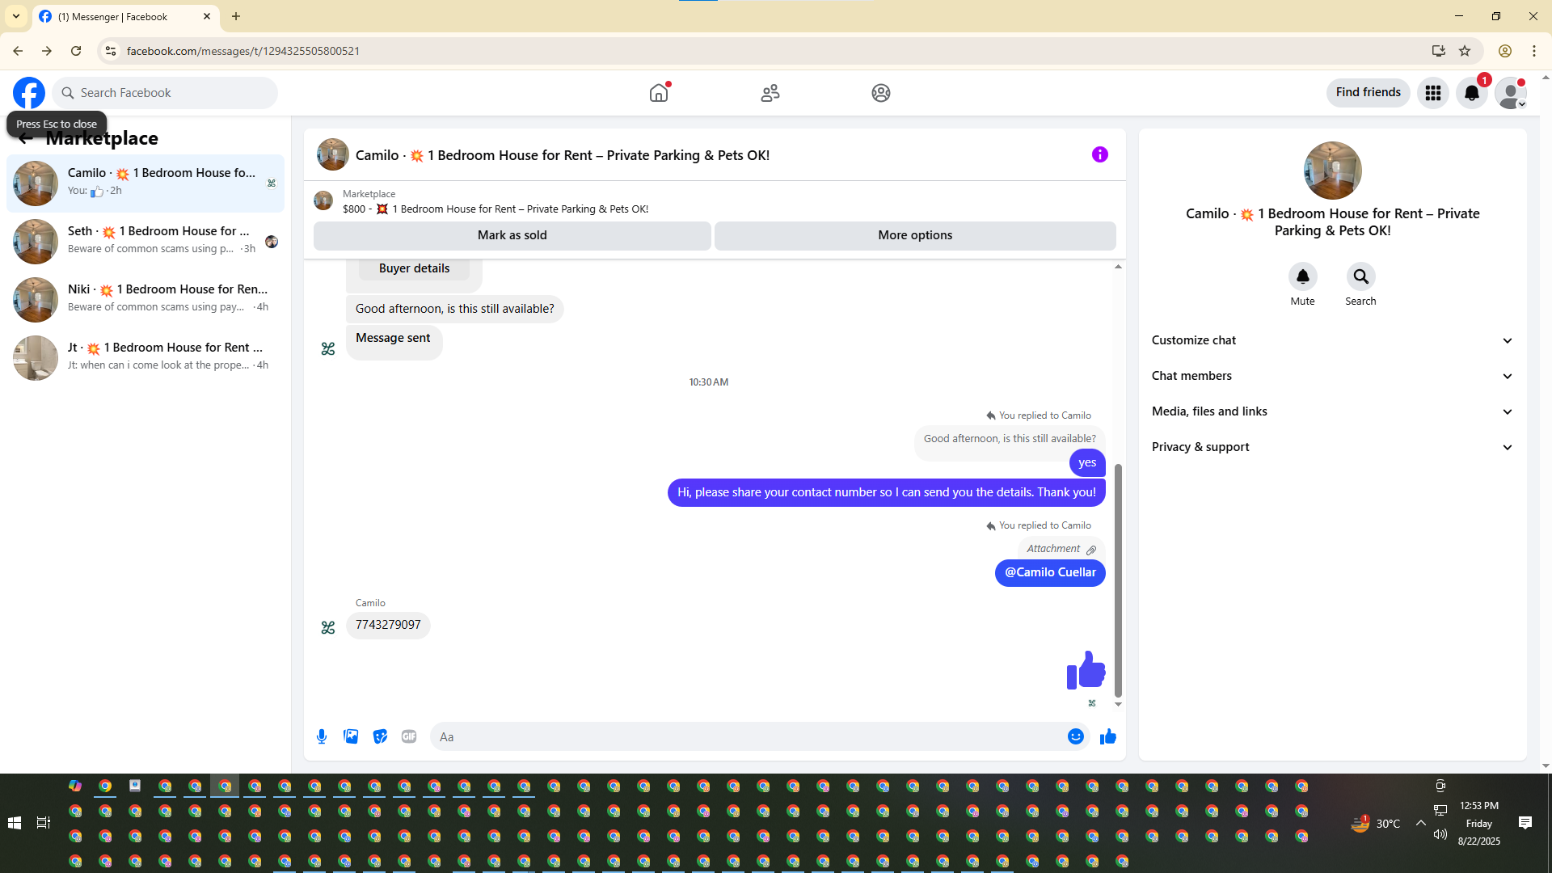Open the sticker picker icon
The image size is (1552, 873).
(380, 736)
